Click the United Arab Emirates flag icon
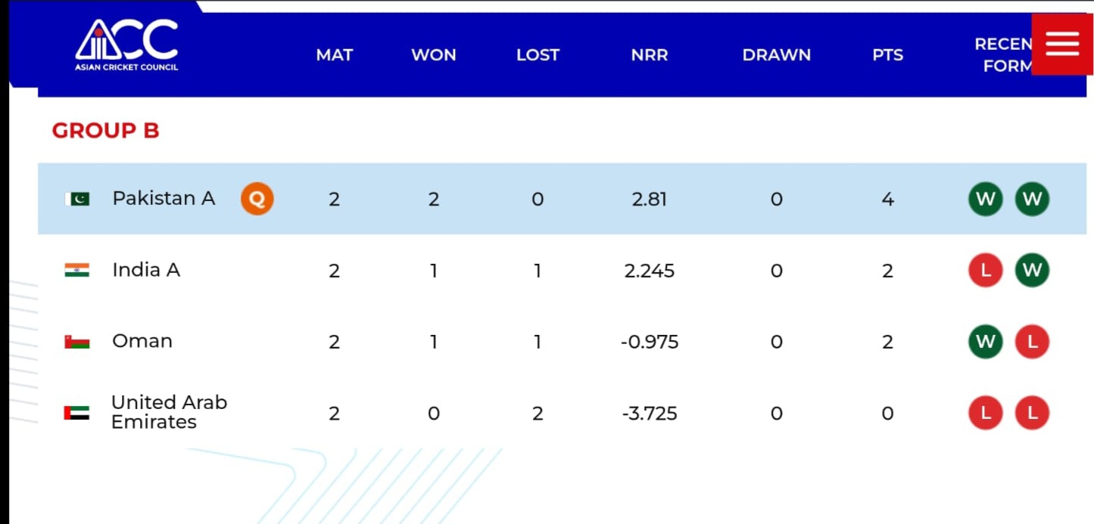Image resolution: width=1094 pixels, height=524 pixels. point(76,413)
